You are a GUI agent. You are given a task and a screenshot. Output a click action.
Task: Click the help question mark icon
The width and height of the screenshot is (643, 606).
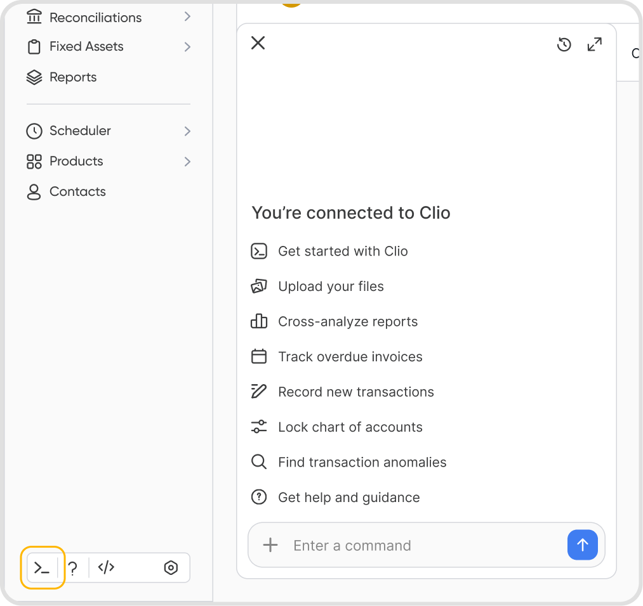[73, 568]
